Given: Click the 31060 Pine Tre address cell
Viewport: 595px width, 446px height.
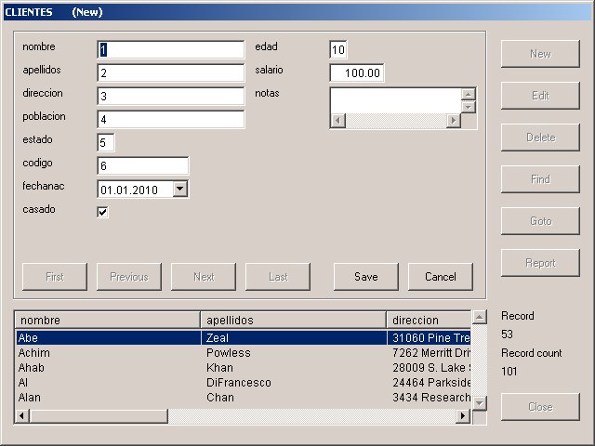Looking at the screenshot, I should click(x=429, y=337).
